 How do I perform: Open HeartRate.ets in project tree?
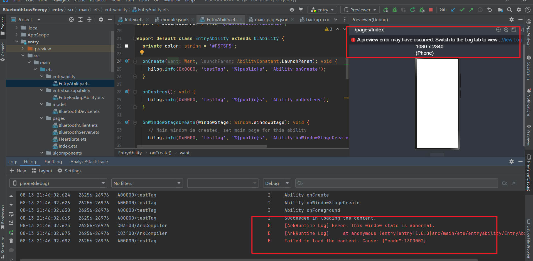(72, 139)
